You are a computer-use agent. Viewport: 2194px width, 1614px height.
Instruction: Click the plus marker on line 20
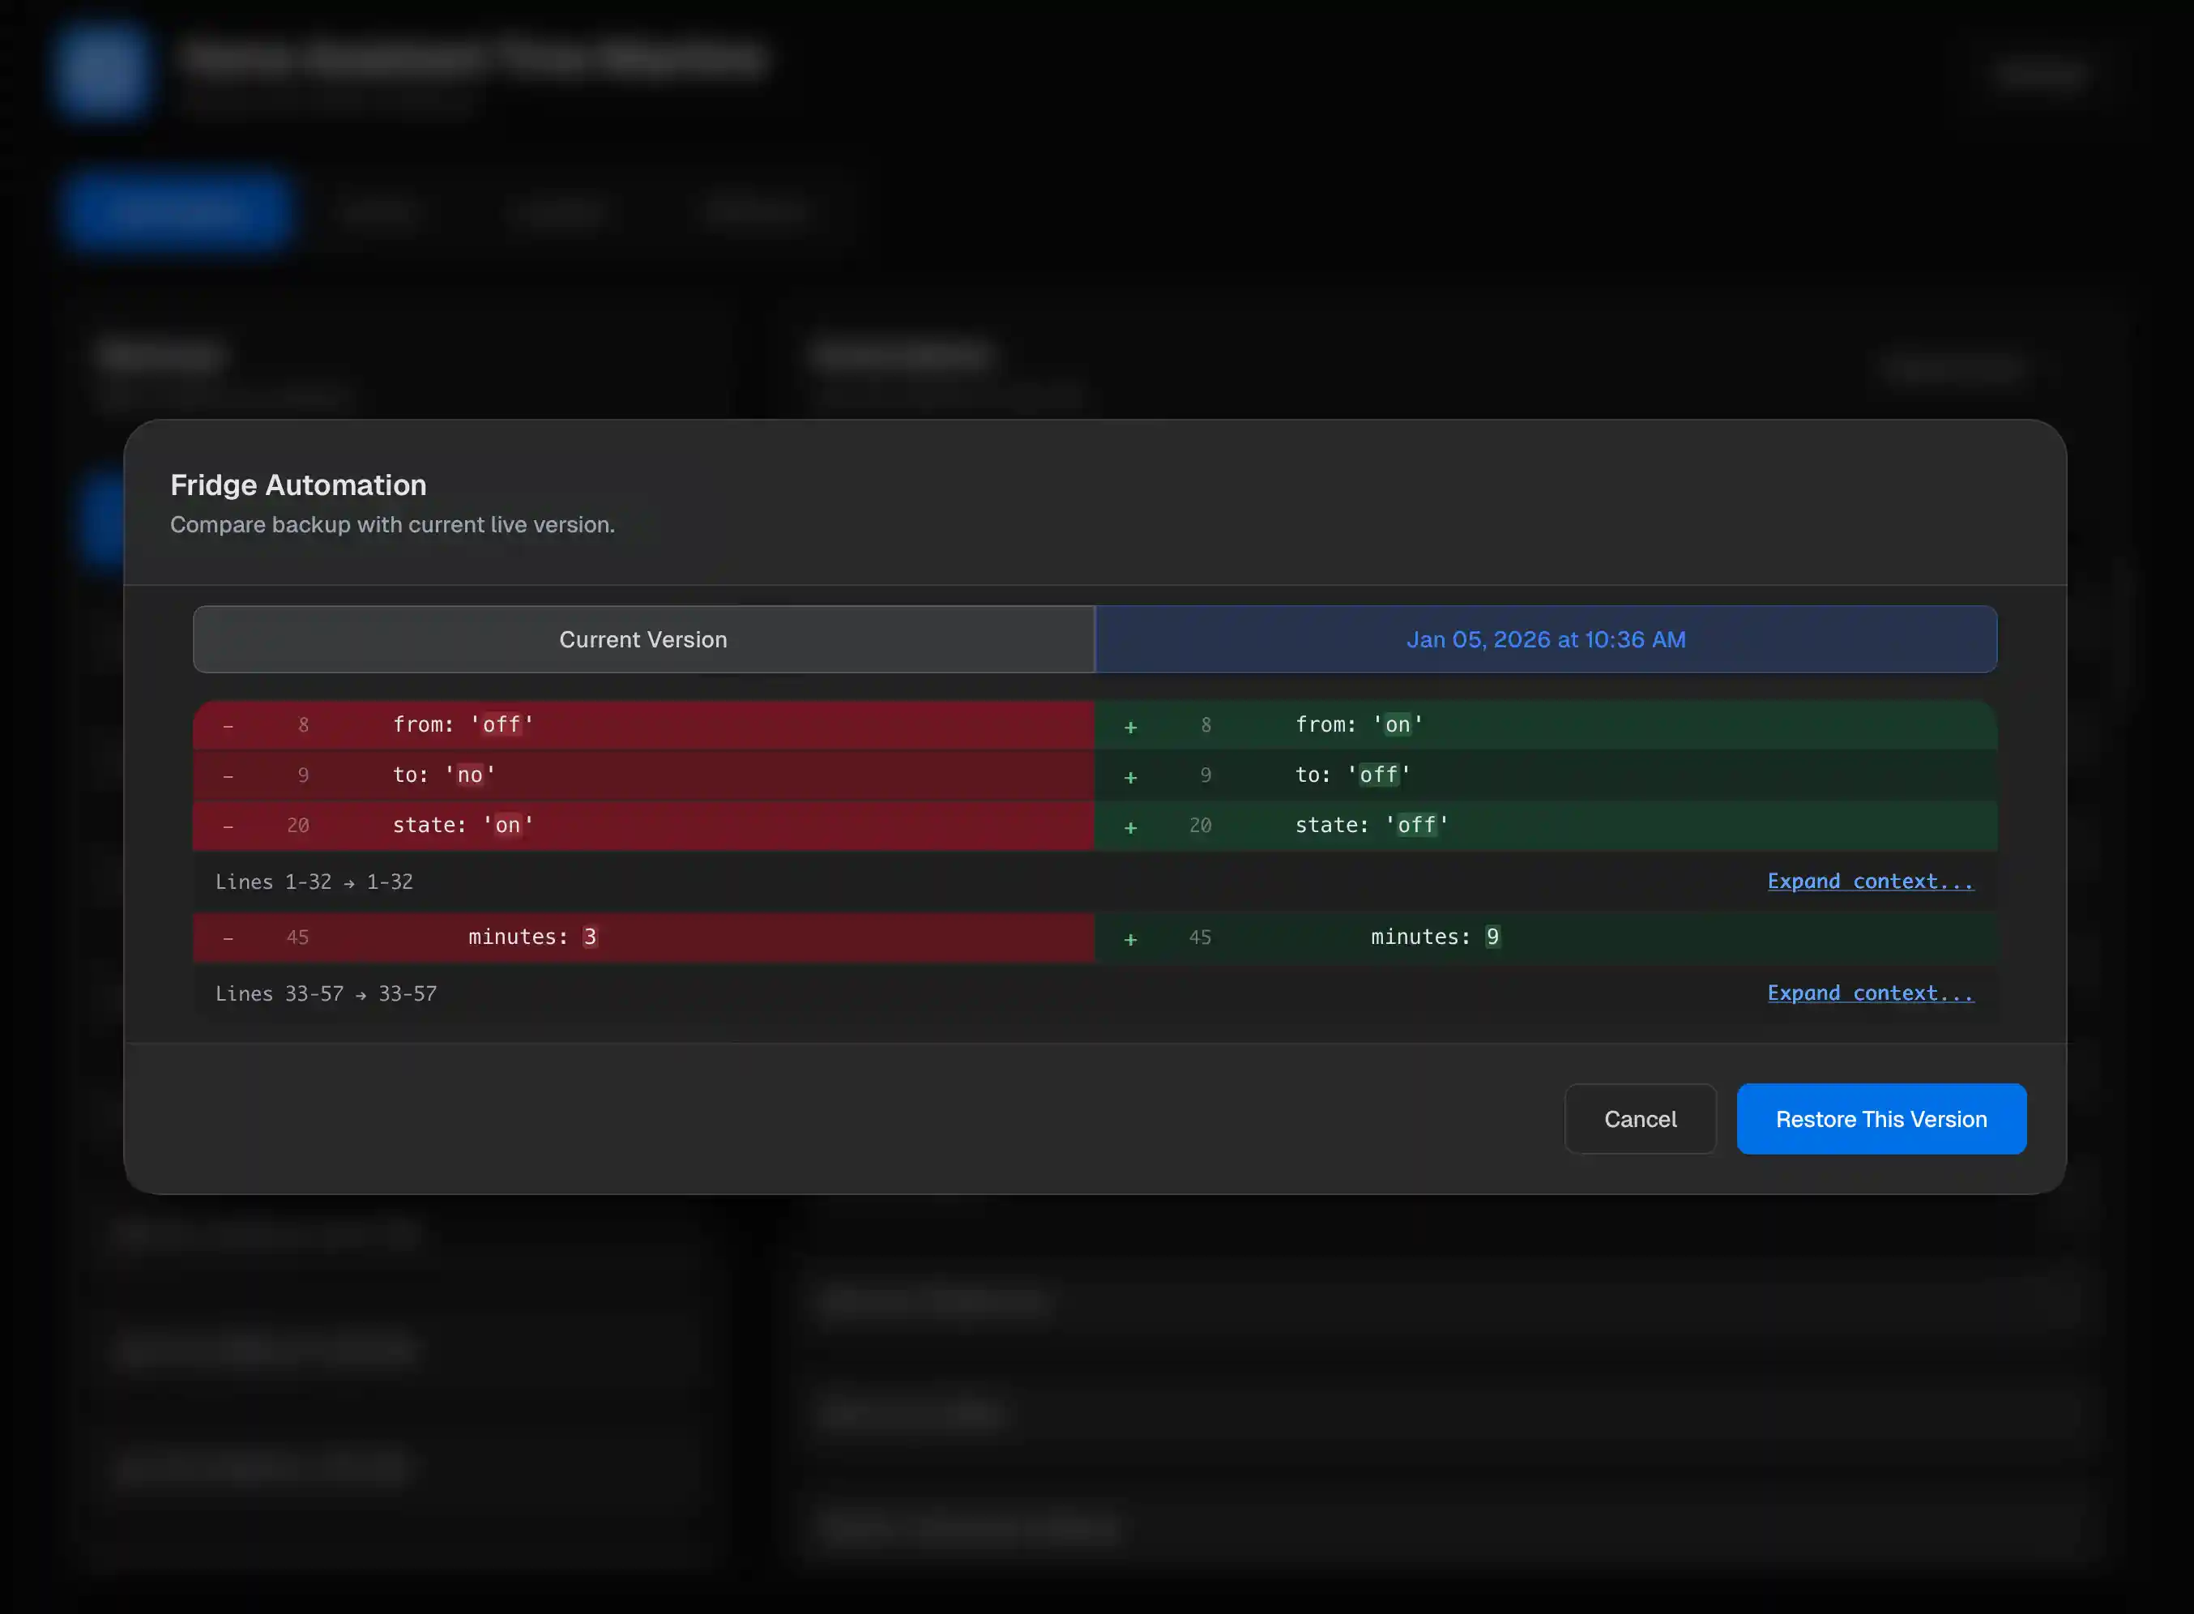(1130, 826)
